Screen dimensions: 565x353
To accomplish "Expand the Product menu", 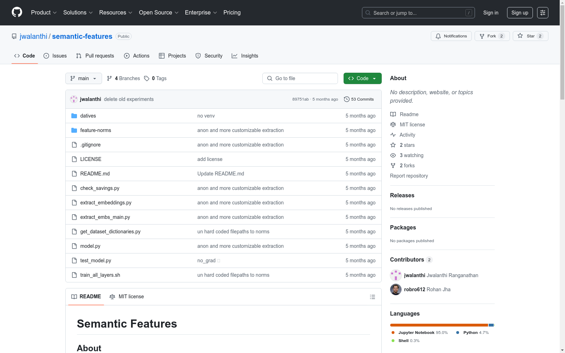I will (x=44, y=13).
